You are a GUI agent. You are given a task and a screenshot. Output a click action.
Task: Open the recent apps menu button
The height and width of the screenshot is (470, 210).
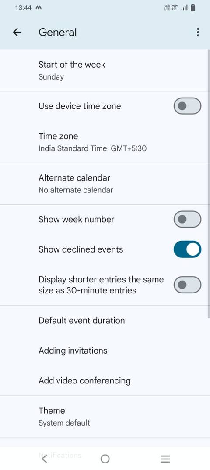coord(165,459)
